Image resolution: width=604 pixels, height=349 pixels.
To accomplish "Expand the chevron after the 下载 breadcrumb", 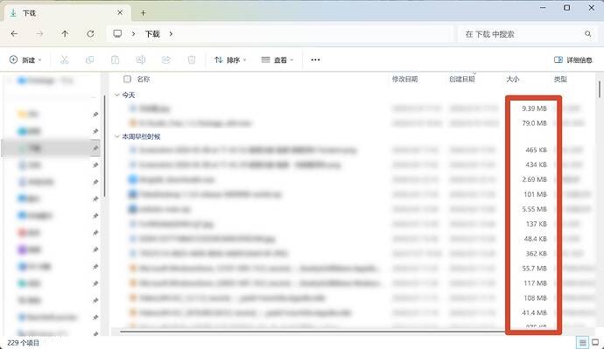I will click(171, 34).
